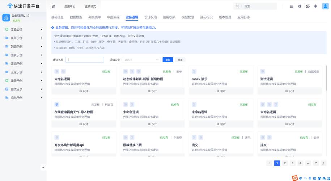Expand the 表单示例 arrow

(41, 38)
